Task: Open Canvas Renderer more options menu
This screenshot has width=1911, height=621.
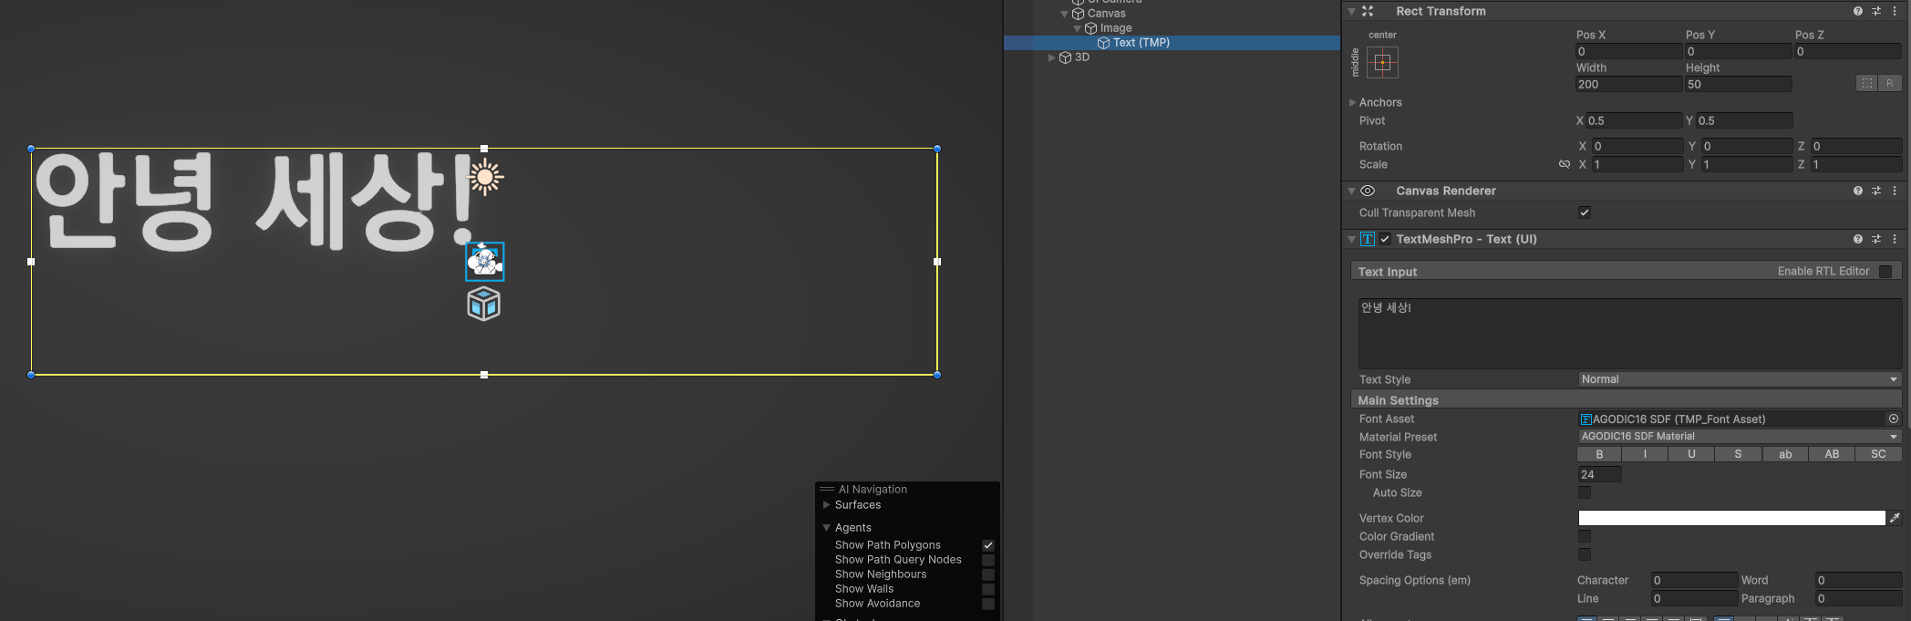Action: [1895, 191]
